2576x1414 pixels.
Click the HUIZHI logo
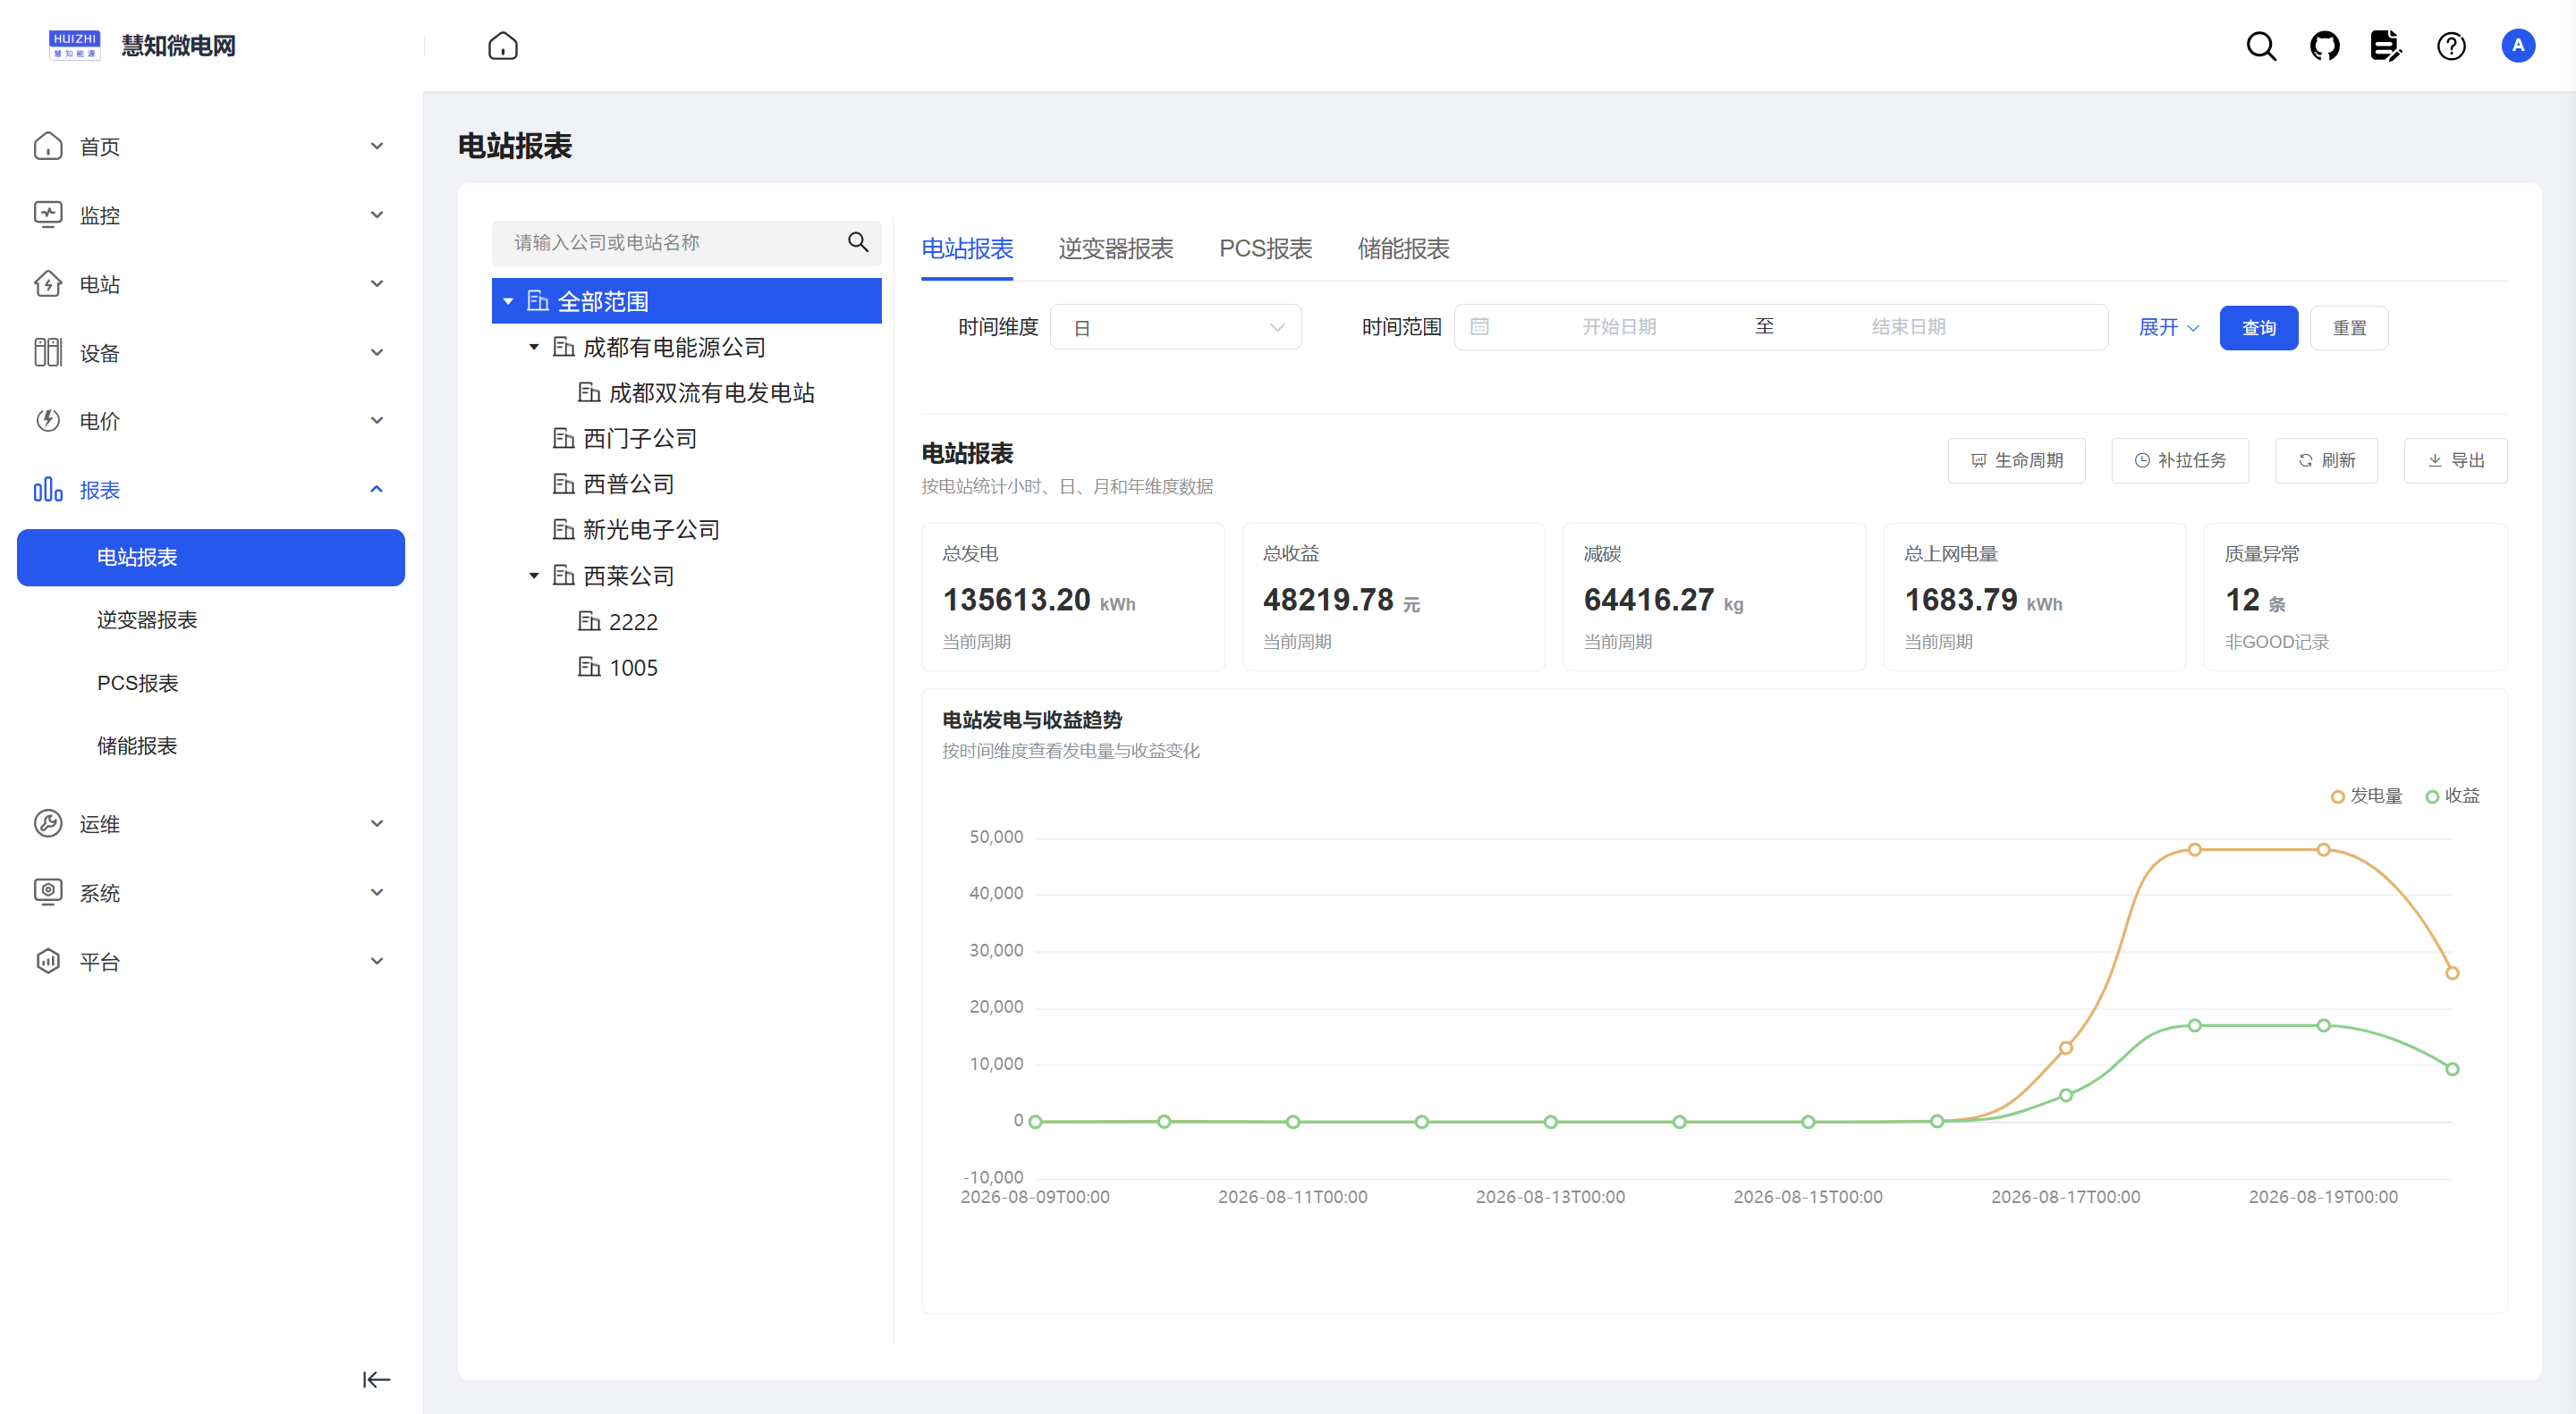pyautogui.click(x=74, y=46)
